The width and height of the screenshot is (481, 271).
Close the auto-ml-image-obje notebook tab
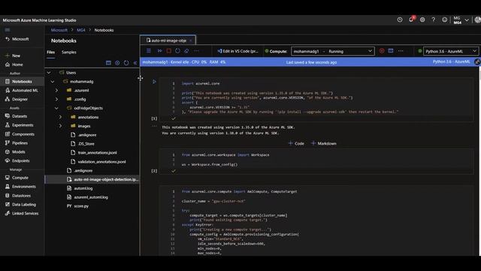point(190,41)
